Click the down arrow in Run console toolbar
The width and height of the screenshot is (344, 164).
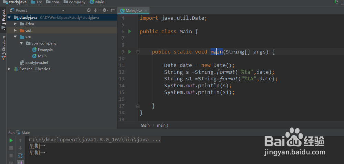[x=20, y=148]
